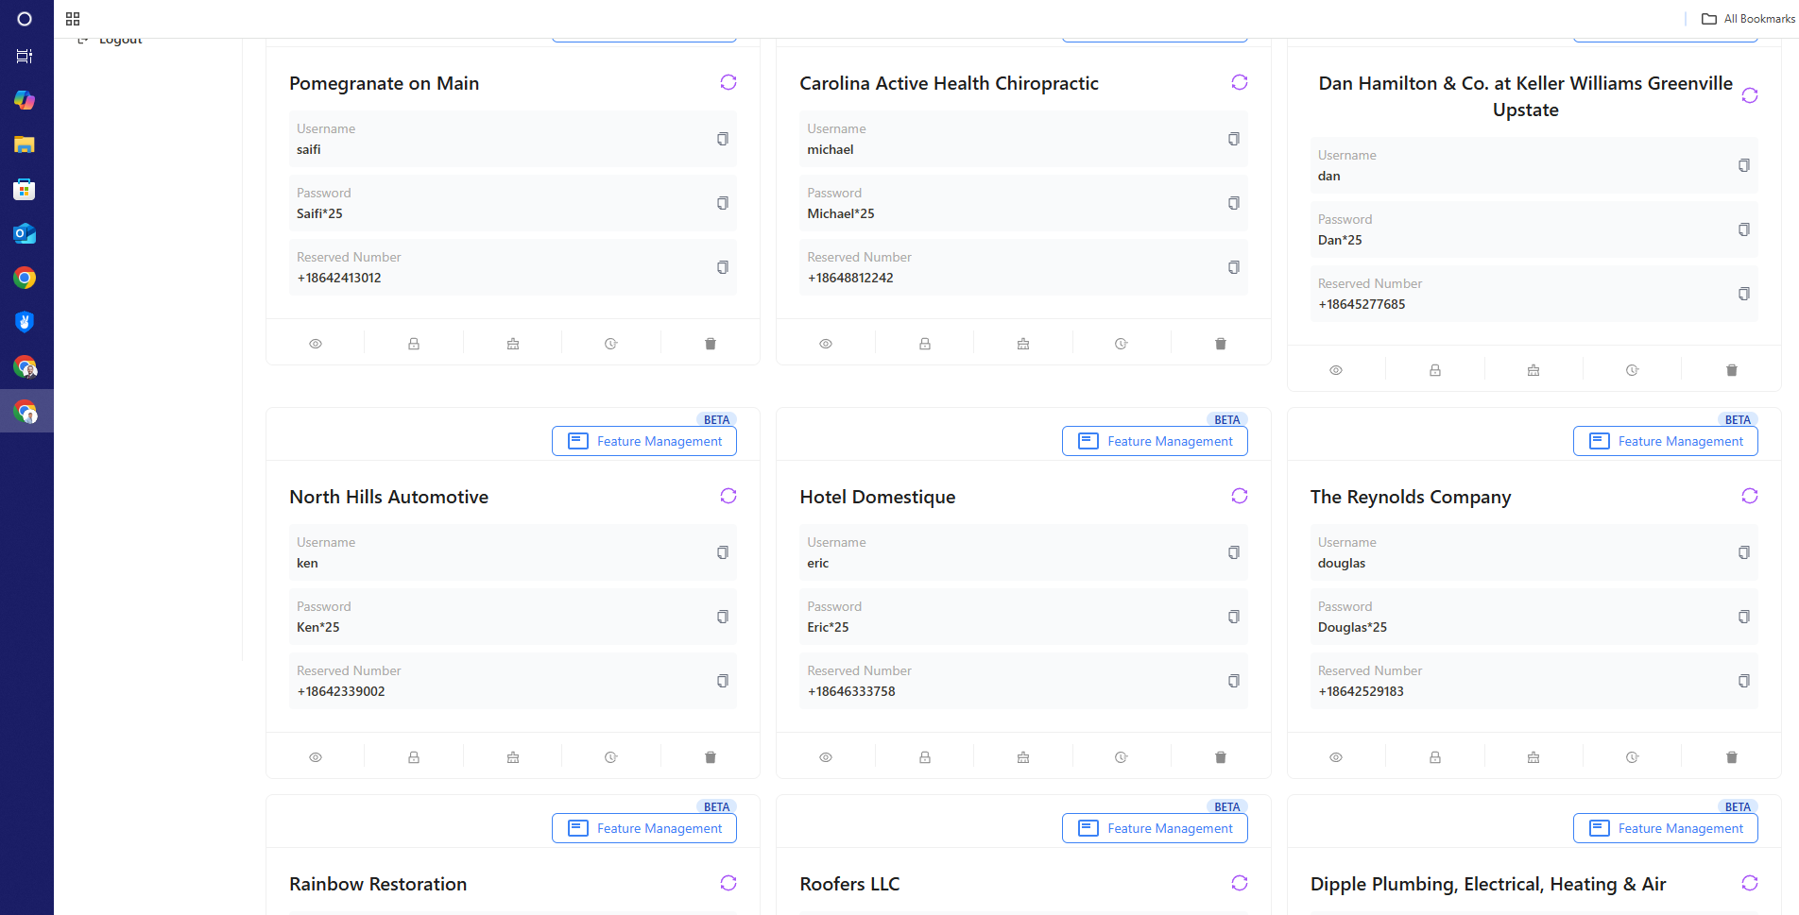Click clock icon under Hotel Domestique
Viewport: 1799px width, 915px height.
(x=1121, y=757)
